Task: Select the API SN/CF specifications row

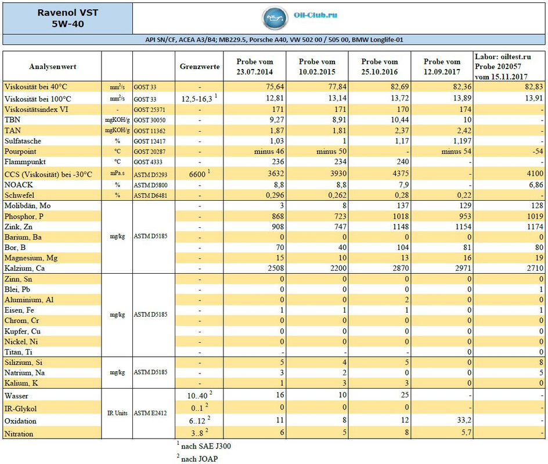Action: tap(274, 39)
